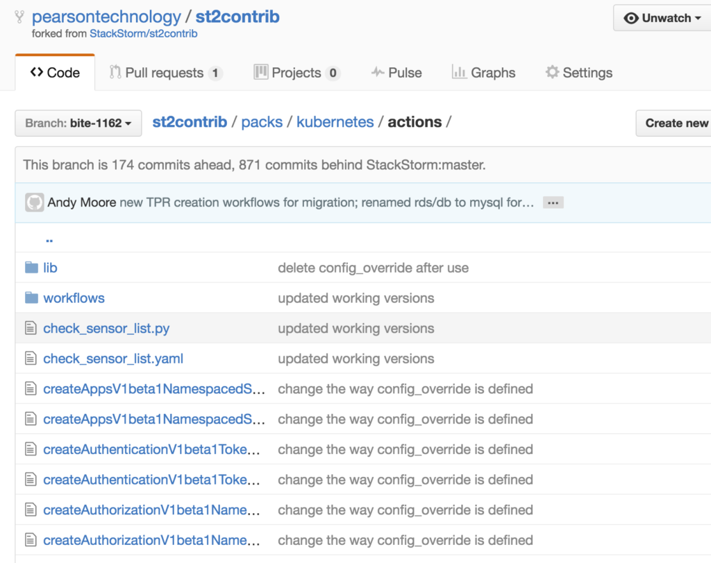Image resolution: width=711 pixels, height=563 pixels.
Task: Open the Pull requests tab
Action: click(166, 73)
